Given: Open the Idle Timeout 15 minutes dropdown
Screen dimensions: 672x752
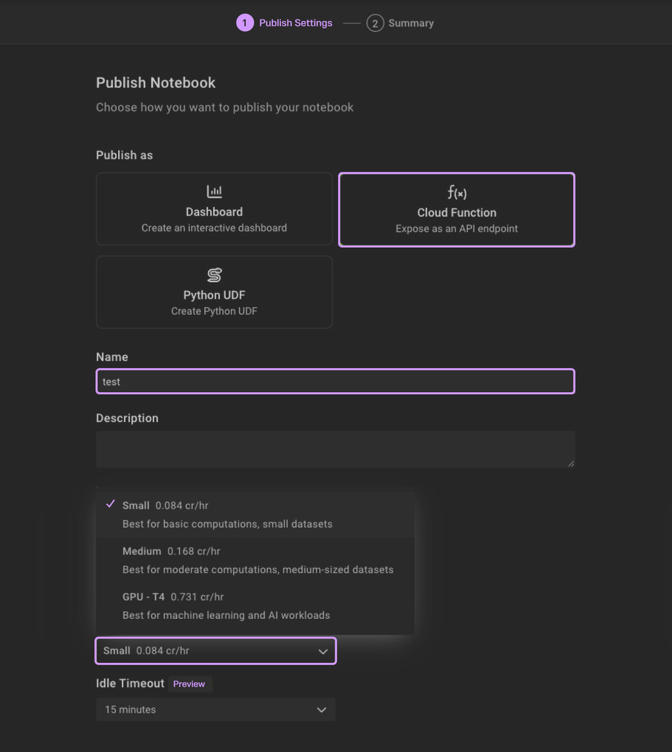Looking at the screenshot, I should point(215,709).
